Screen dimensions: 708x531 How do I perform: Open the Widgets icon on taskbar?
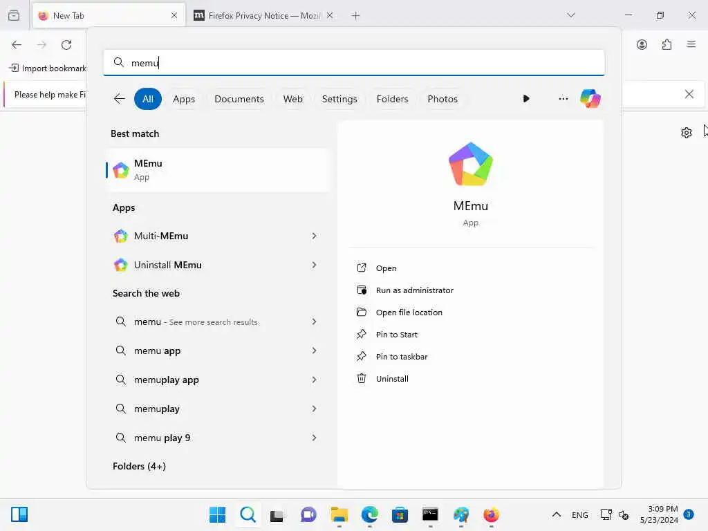[x=19, y=514]
